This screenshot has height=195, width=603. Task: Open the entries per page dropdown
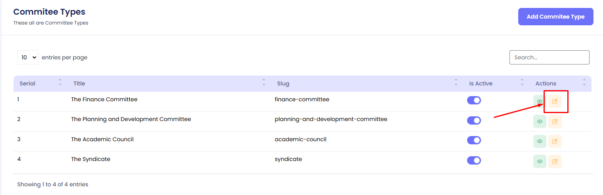tap(28, 57)
